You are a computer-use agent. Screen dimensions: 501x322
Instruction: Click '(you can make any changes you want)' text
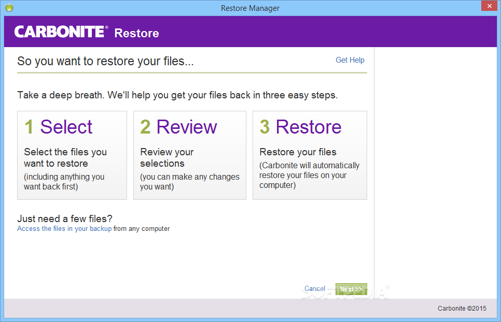(189, 181)
